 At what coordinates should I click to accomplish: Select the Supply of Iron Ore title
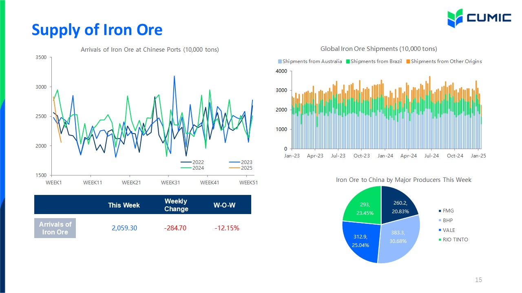click(x=97, y=30)
